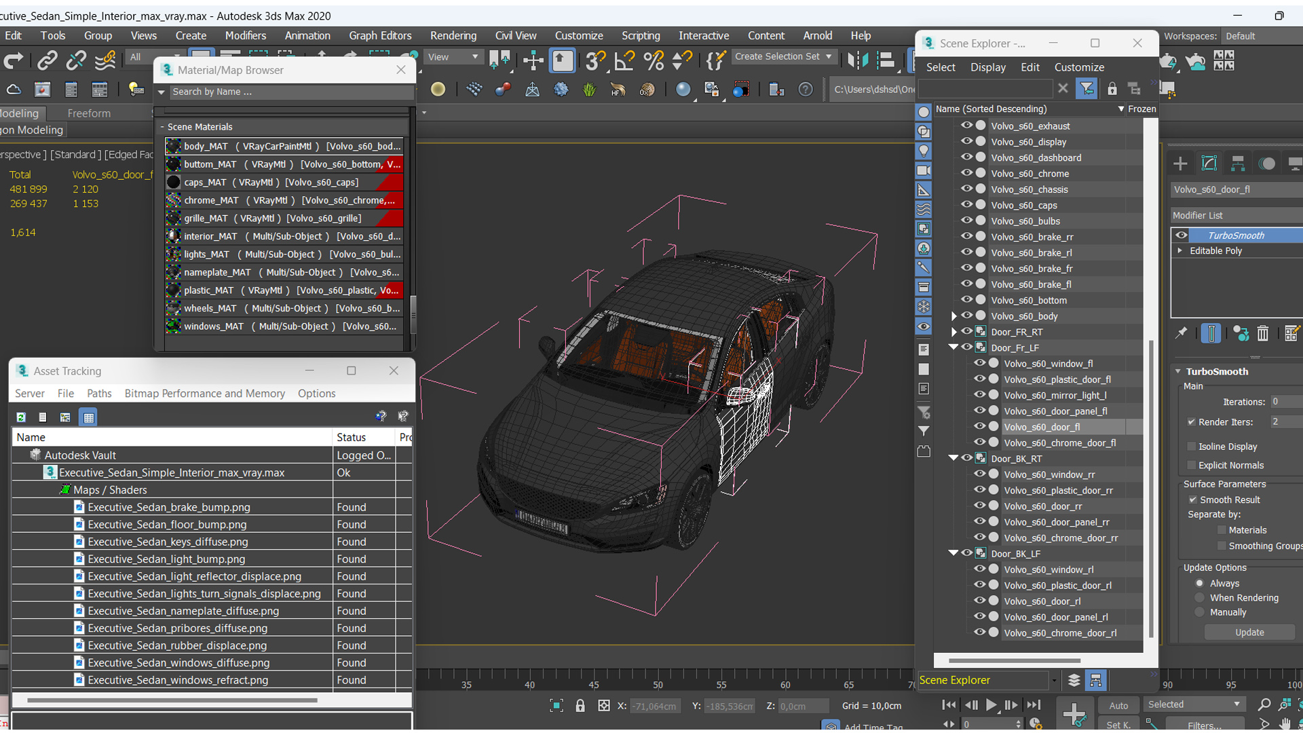This screenshot has width=1303, height=733.
Task: Click Go to End playback button
Action: click(1033, 705)
